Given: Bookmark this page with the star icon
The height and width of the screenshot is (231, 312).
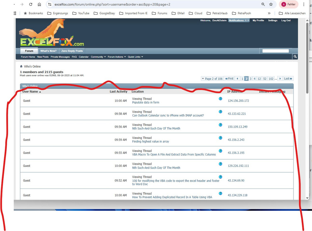Looking at the screenshot, I should (271, 4).
